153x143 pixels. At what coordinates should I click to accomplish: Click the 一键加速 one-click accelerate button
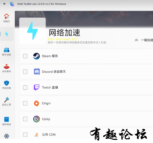144,40
